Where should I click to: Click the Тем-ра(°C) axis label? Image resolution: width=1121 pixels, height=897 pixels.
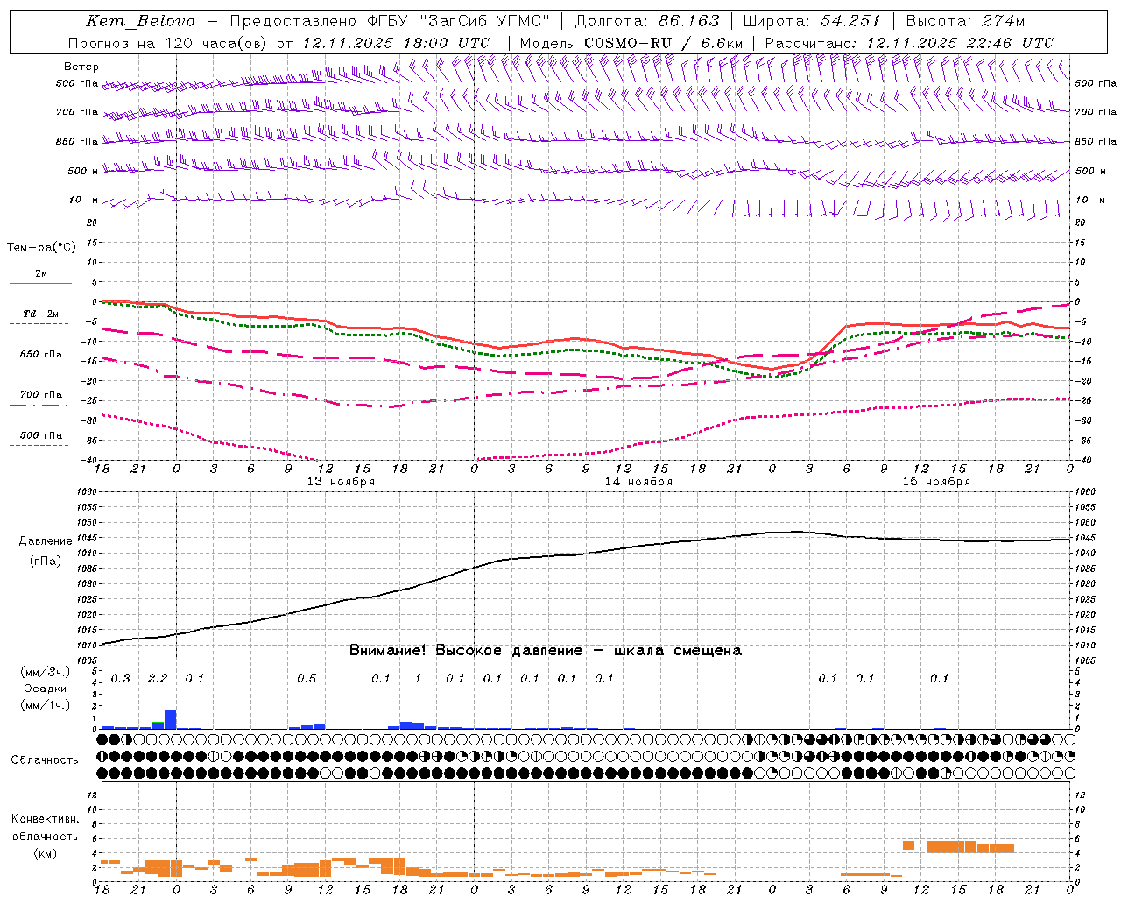point(41,248)
